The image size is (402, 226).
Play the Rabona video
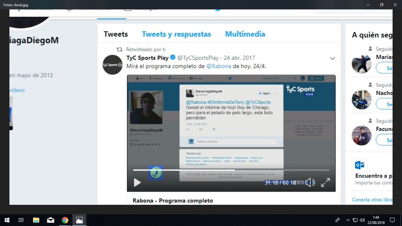(x=137, y=182)
